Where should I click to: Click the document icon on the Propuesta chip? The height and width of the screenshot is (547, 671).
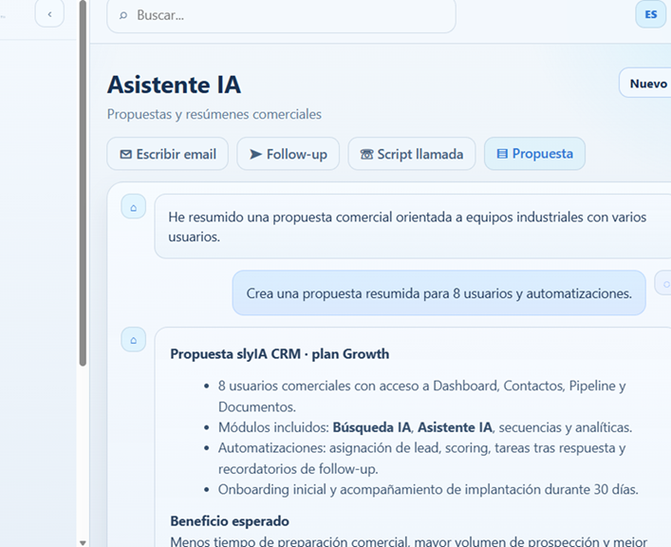pyautogui.click(x=502, y=154)
